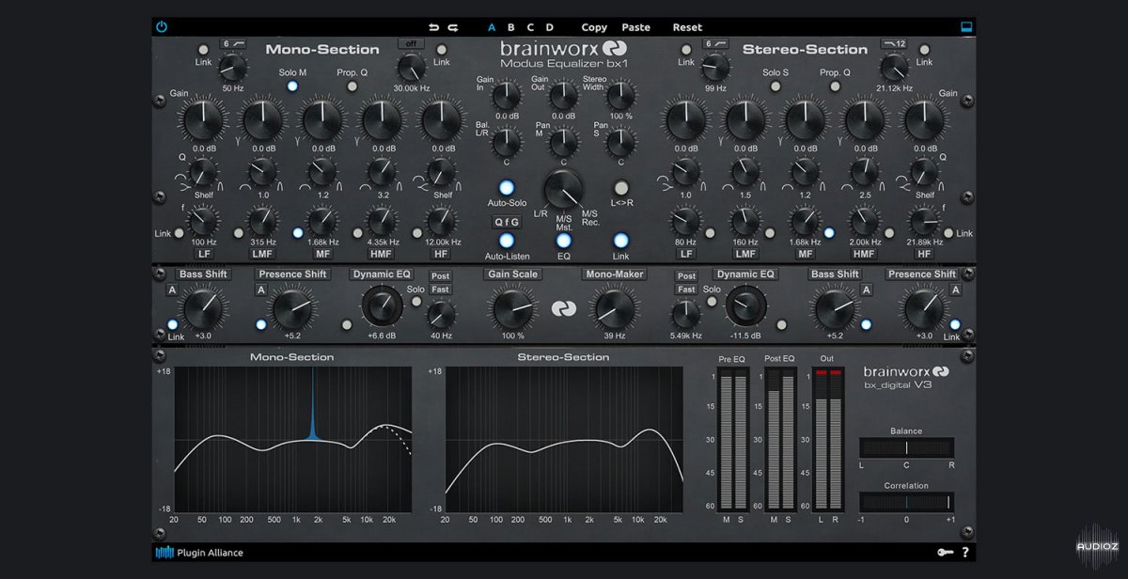Image resolution: width=1128 pixels, height=579 pixels.
Task: Click the Correlation meter bar
Action: coord(906,502)
